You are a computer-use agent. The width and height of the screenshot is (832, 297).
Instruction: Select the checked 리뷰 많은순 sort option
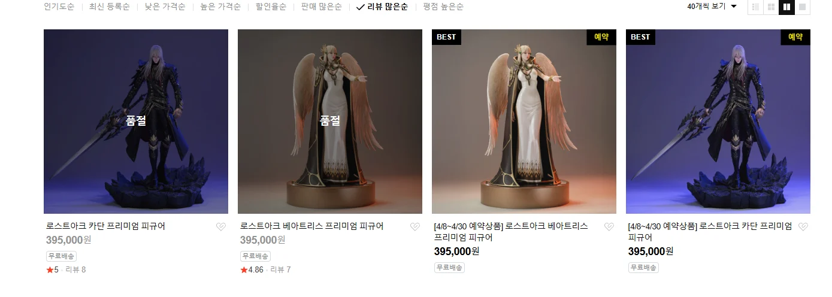[382, 7]
